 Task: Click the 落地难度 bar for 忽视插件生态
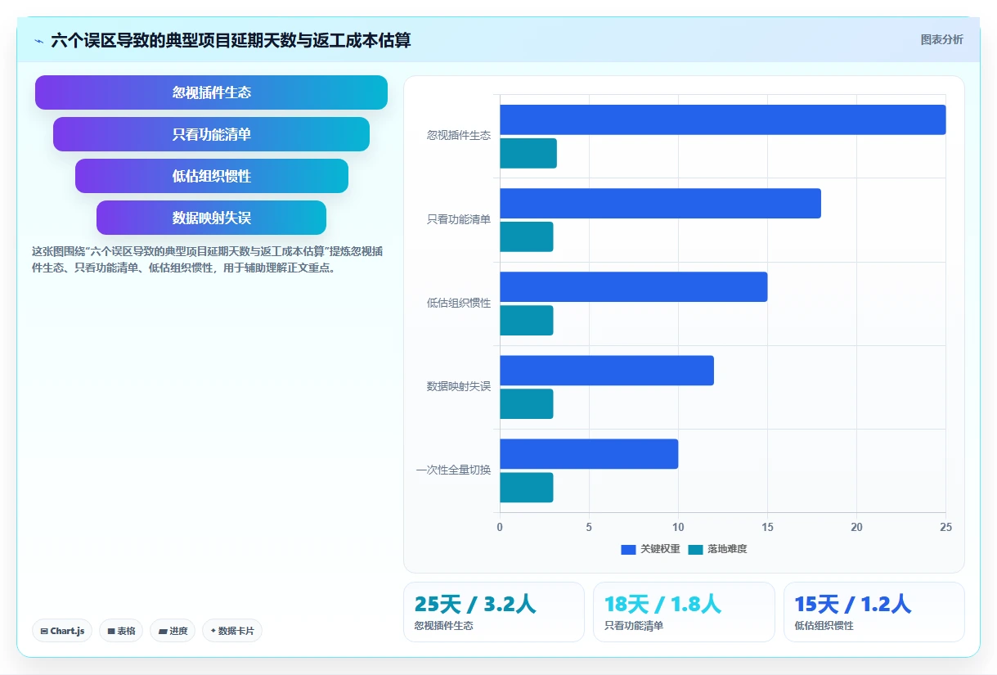point(528,153)
